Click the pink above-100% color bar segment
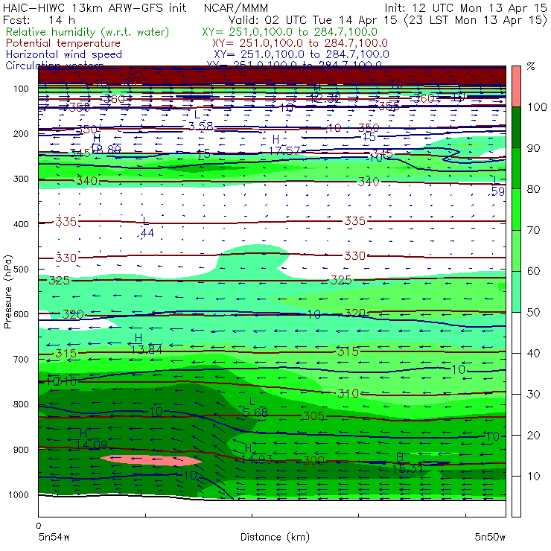 [516, 86]
